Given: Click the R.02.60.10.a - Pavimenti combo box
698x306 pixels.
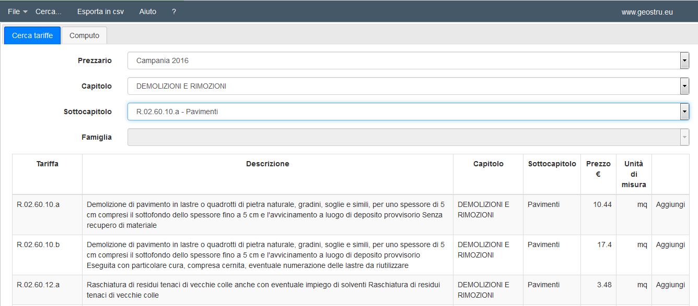Looking at the screenshot, I should pyautogui.click(x=408, y=112).
